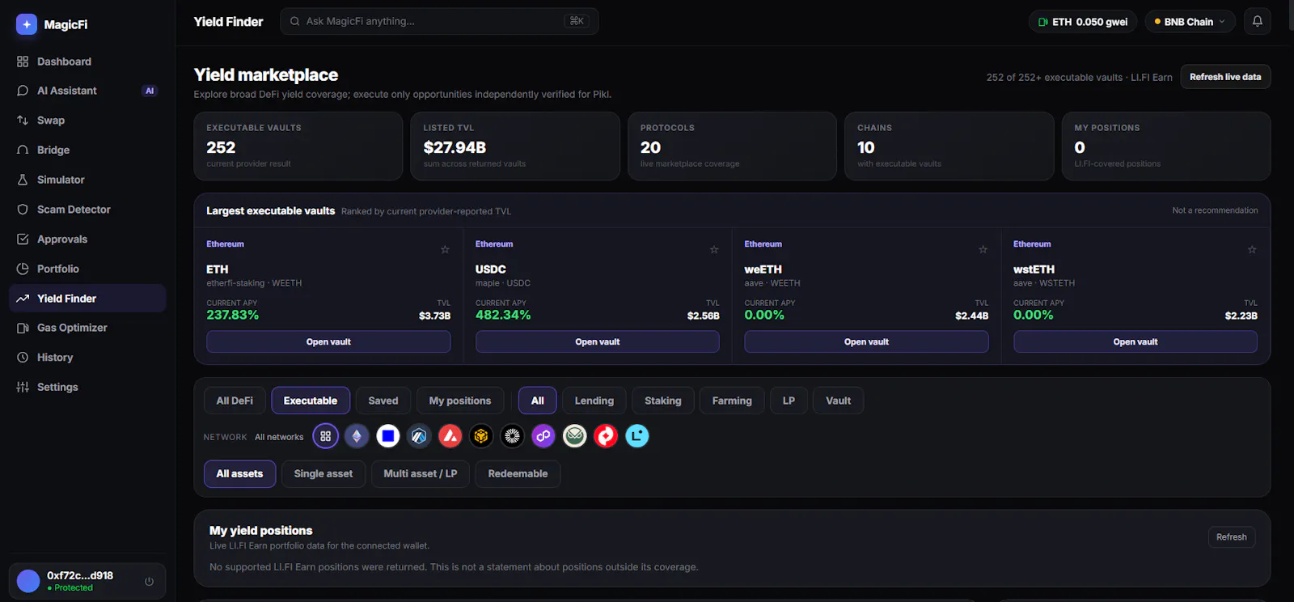Image resolution: width=1294 pixels, height=602 pixels.
Task: Switch to the Lending category
Action: coord(594,401)
